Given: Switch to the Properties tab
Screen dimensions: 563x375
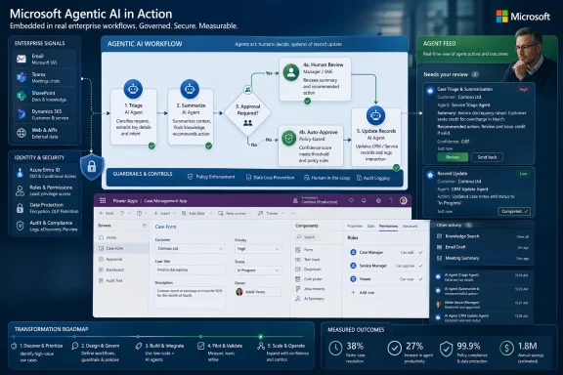Looking at the screenshot, I should (x=355, y=227).
